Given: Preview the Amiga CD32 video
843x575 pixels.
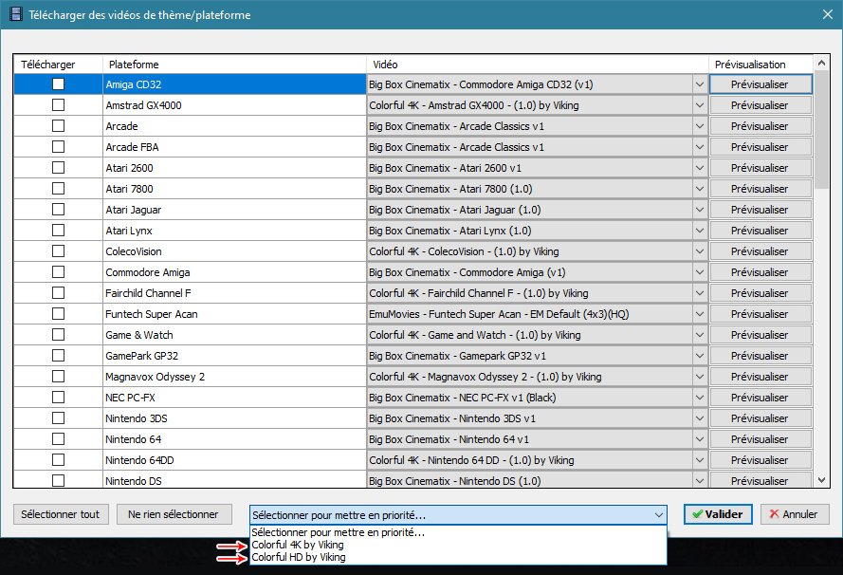Looking at the screenshot, I should (x=761, y=84).
